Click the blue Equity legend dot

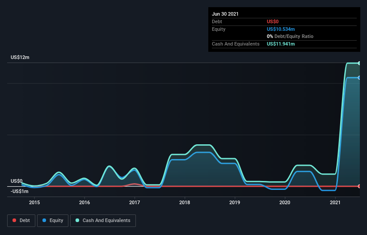click(x=44, y=220)
